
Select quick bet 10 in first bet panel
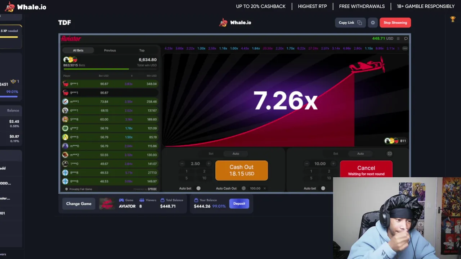click(x=204, y=178)
